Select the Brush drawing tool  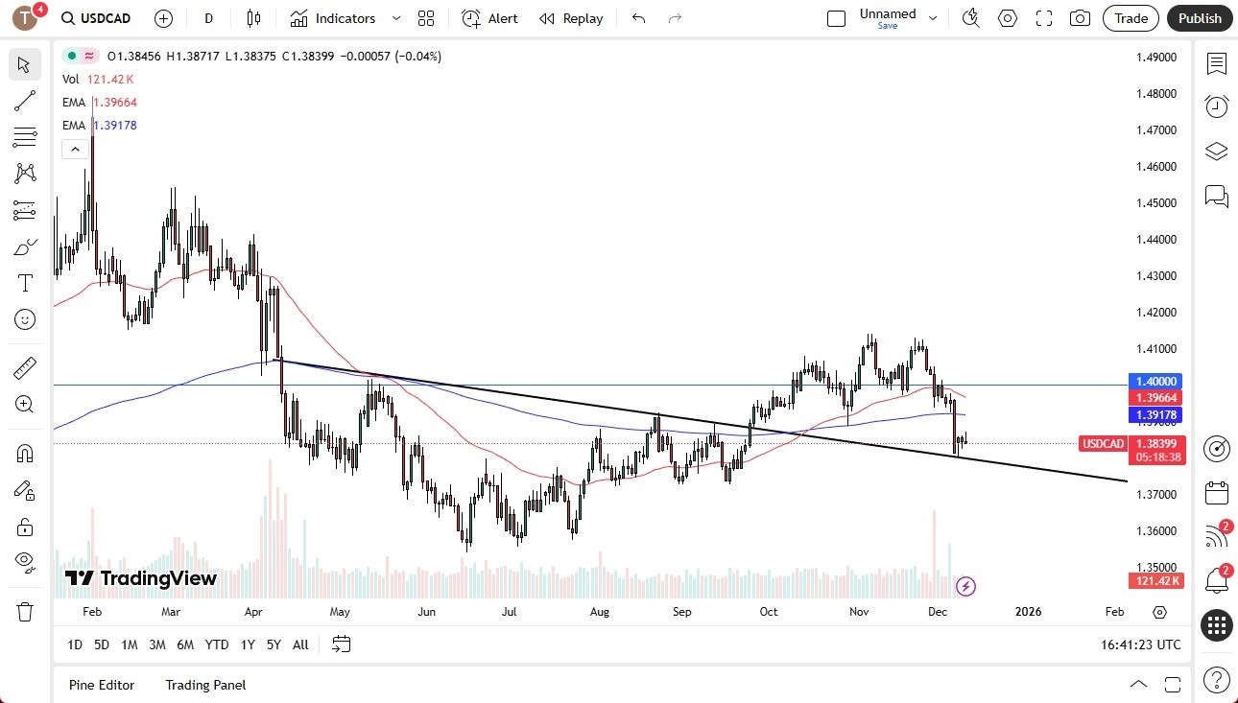pyautogui.click(x=24, y=246)
